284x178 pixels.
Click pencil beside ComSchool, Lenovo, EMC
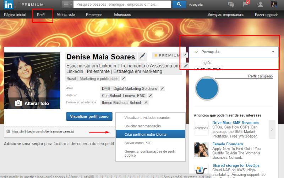click(151, 96)
